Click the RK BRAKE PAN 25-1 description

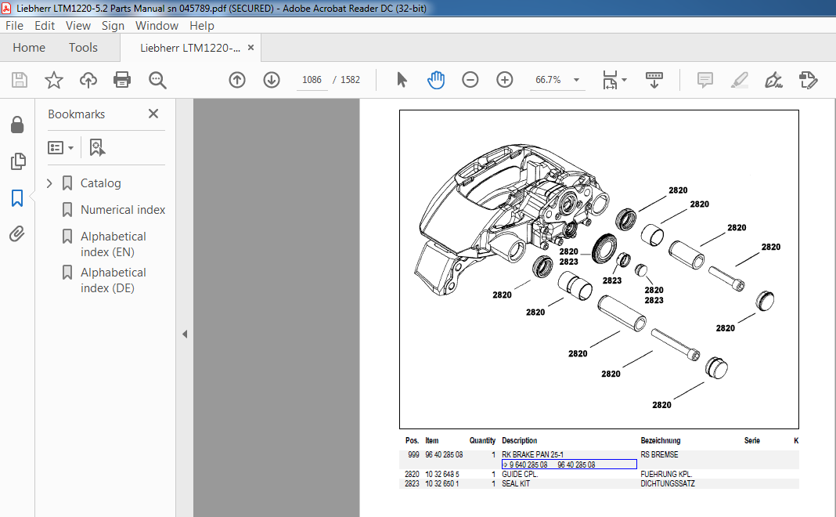pos(532,455)
